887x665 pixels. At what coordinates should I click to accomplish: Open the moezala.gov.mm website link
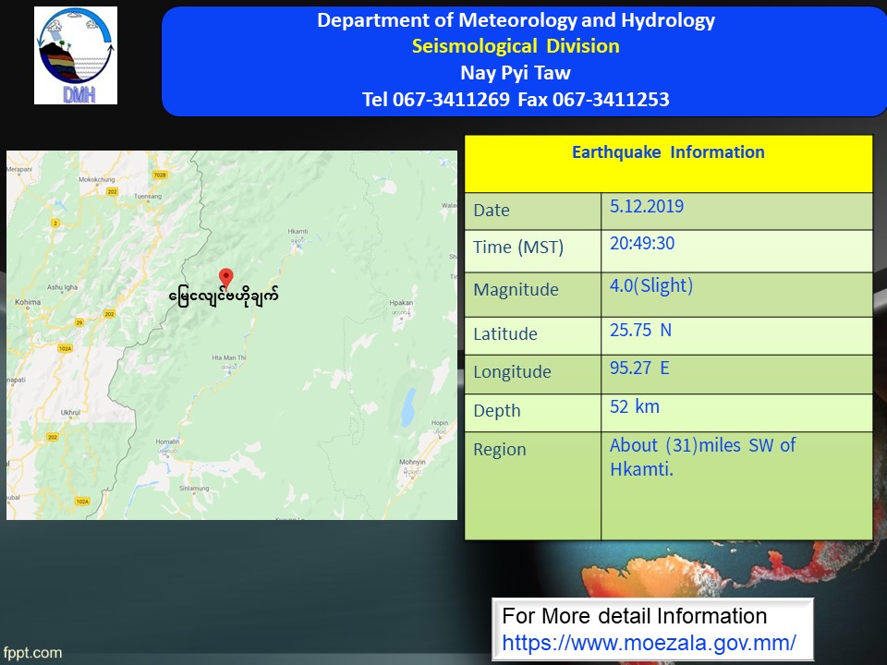coord(649,642)
